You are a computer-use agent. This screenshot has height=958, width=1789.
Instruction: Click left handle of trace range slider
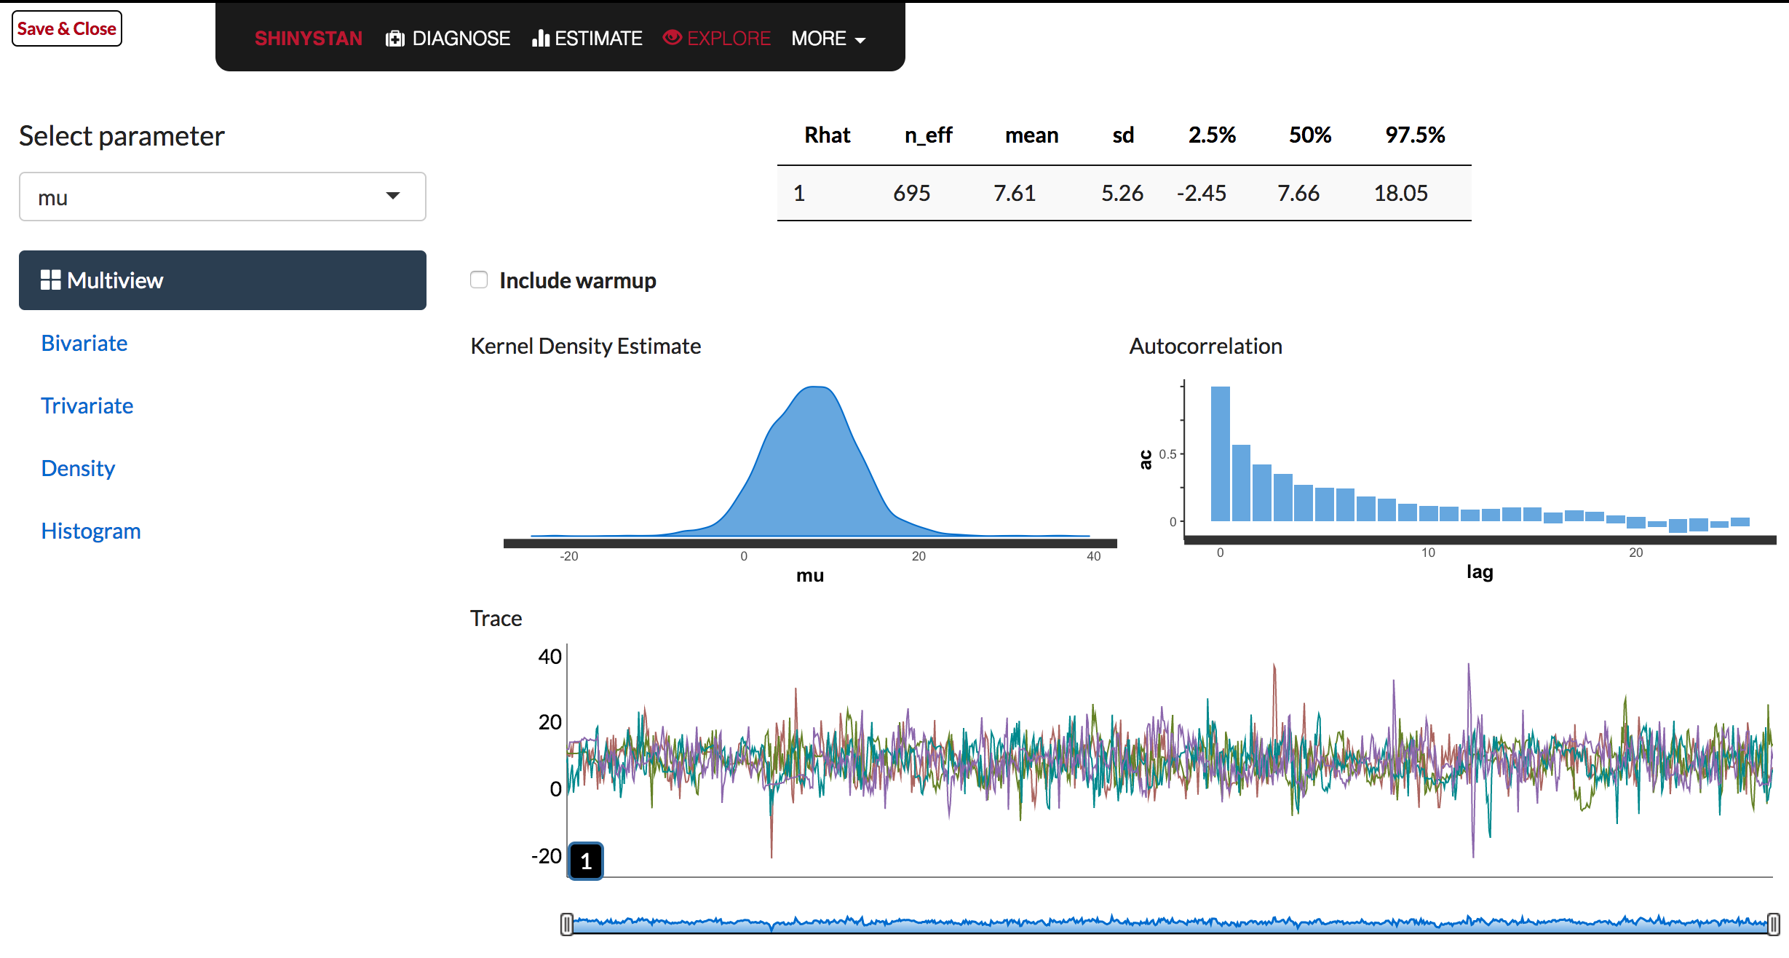pos(567,924)
